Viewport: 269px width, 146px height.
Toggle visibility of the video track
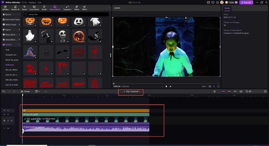pyautogui.click(x=8, y=121)
